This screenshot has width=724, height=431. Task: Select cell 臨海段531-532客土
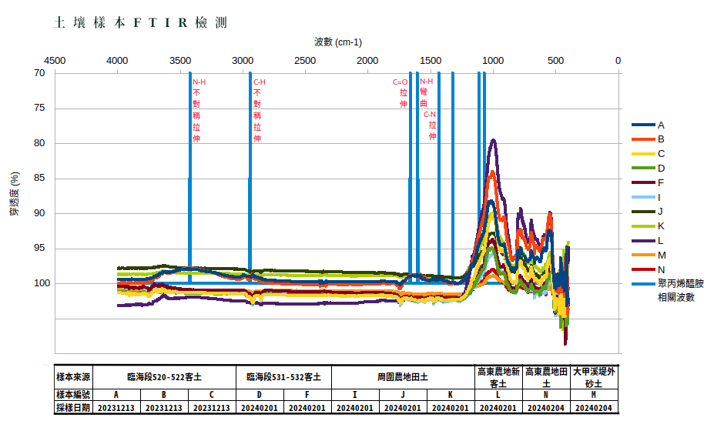283,377
